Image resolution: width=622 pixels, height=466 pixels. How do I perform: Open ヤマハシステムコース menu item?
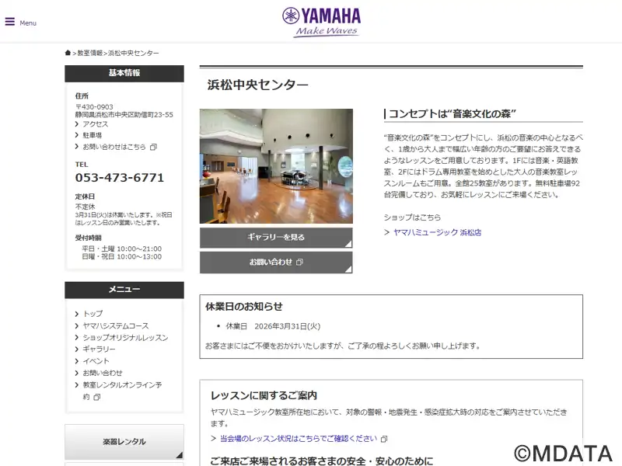point(115,325)
